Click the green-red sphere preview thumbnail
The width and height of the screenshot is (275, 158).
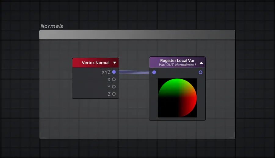click(177, 98)
